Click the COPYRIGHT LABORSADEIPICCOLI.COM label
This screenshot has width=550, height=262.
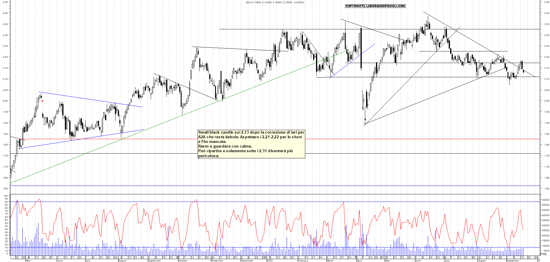[375, 6]
